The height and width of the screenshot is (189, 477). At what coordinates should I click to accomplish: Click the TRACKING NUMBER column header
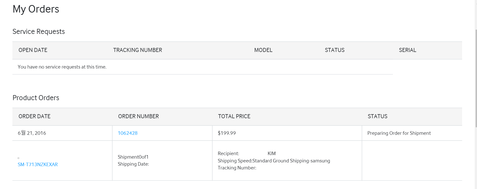pyautogui.click(x=138, y=50)
